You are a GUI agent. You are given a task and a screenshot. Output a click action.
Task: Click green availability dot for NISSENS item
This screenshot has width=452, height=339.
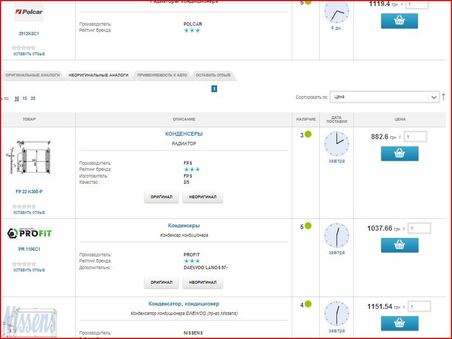coord(308,304)
